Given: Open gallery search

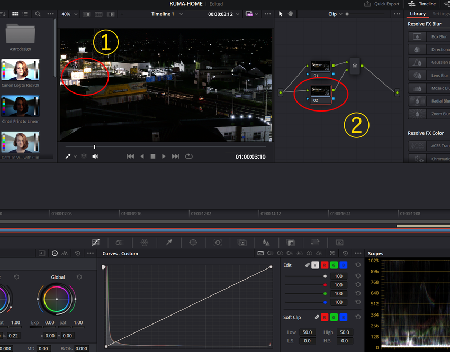Looking at the screenshot, I should tap(38, 14).
